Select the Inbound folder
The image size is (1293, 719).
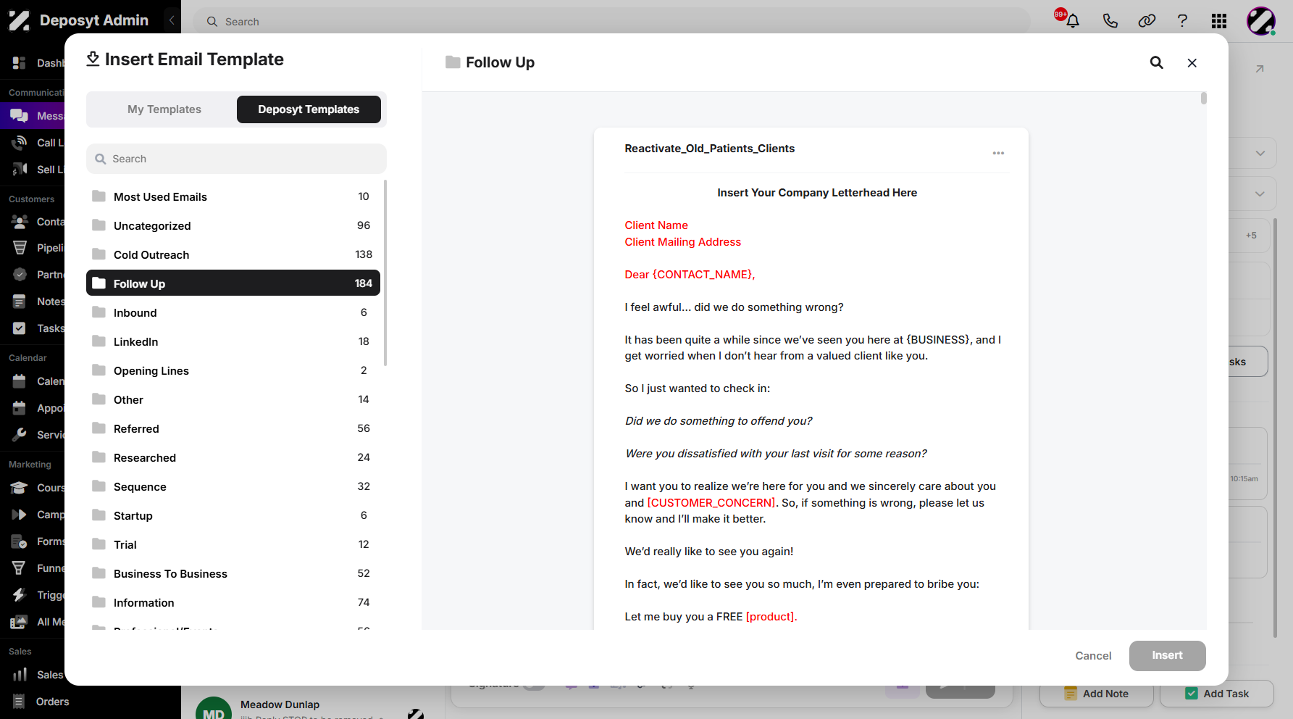coord(233,312)
